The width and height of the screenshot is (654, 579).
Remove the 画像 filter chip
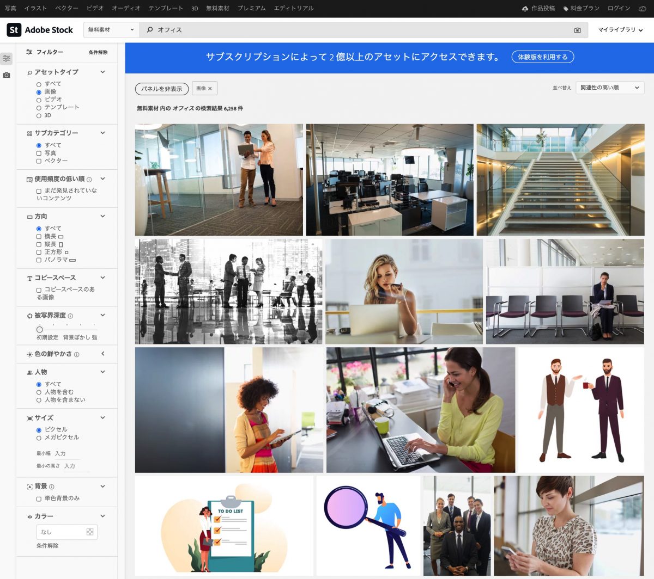(210, 89)
